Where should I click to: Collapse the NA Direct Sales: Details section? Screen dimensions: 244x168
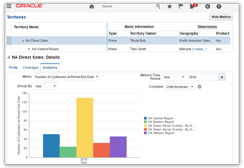pyautogui.click(x=9, y=57)
